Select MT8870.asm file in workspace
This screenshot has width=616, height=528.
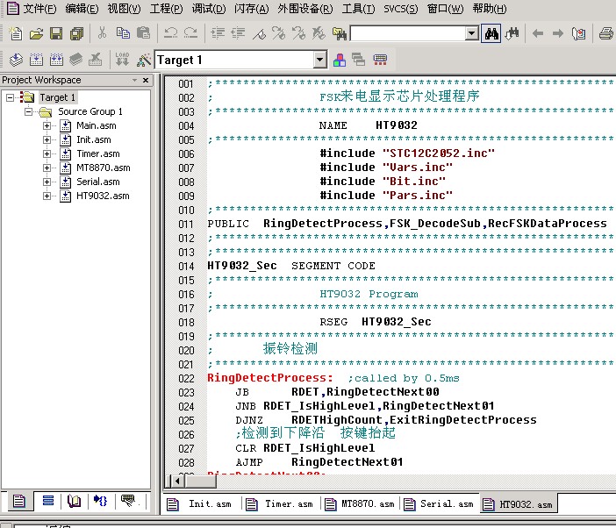tap(104, 168)
